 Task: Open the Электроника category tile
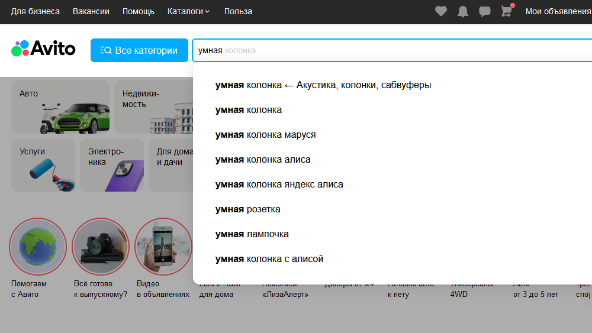tap(112, 165)
